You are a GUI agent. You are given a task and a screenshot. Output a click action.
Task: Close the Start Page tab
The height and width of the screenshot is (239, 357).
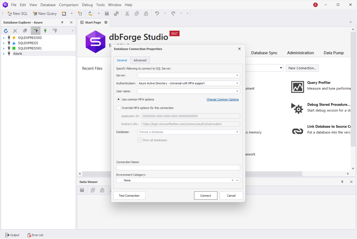tap(106, 22)
